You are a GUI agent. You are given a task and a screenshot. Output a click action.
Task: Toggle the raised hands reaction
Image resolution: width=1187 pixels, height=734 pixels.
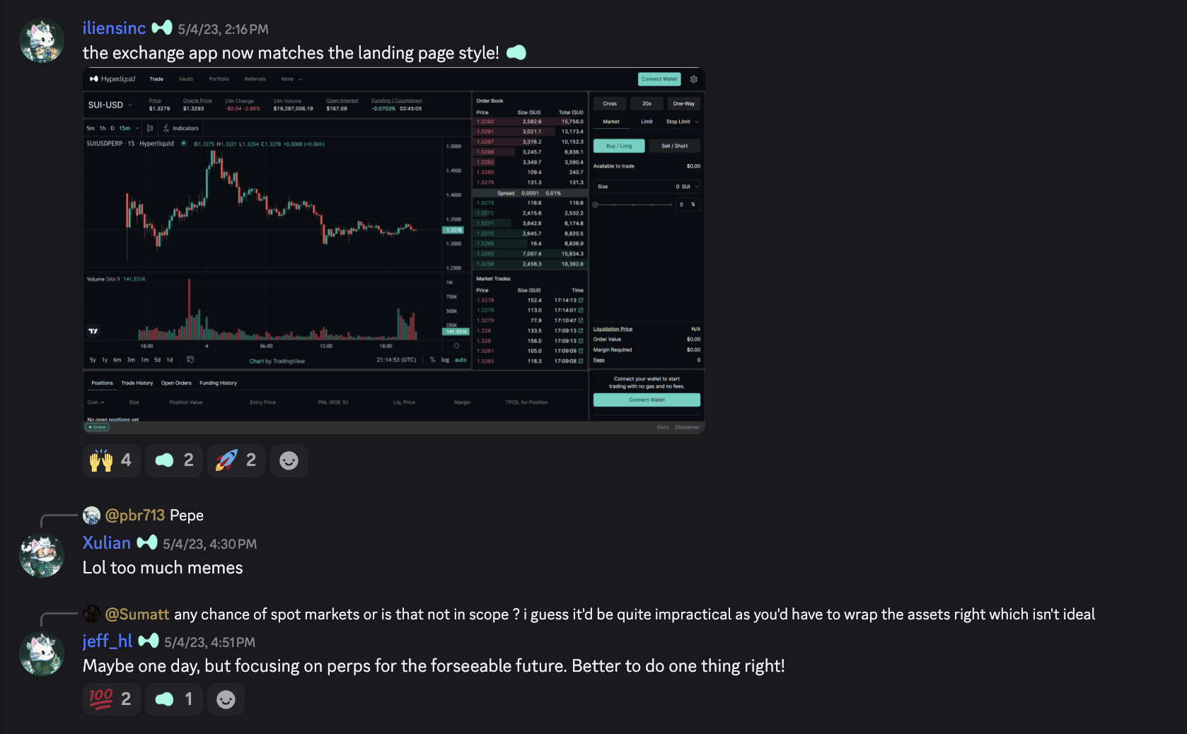point(111,460)
